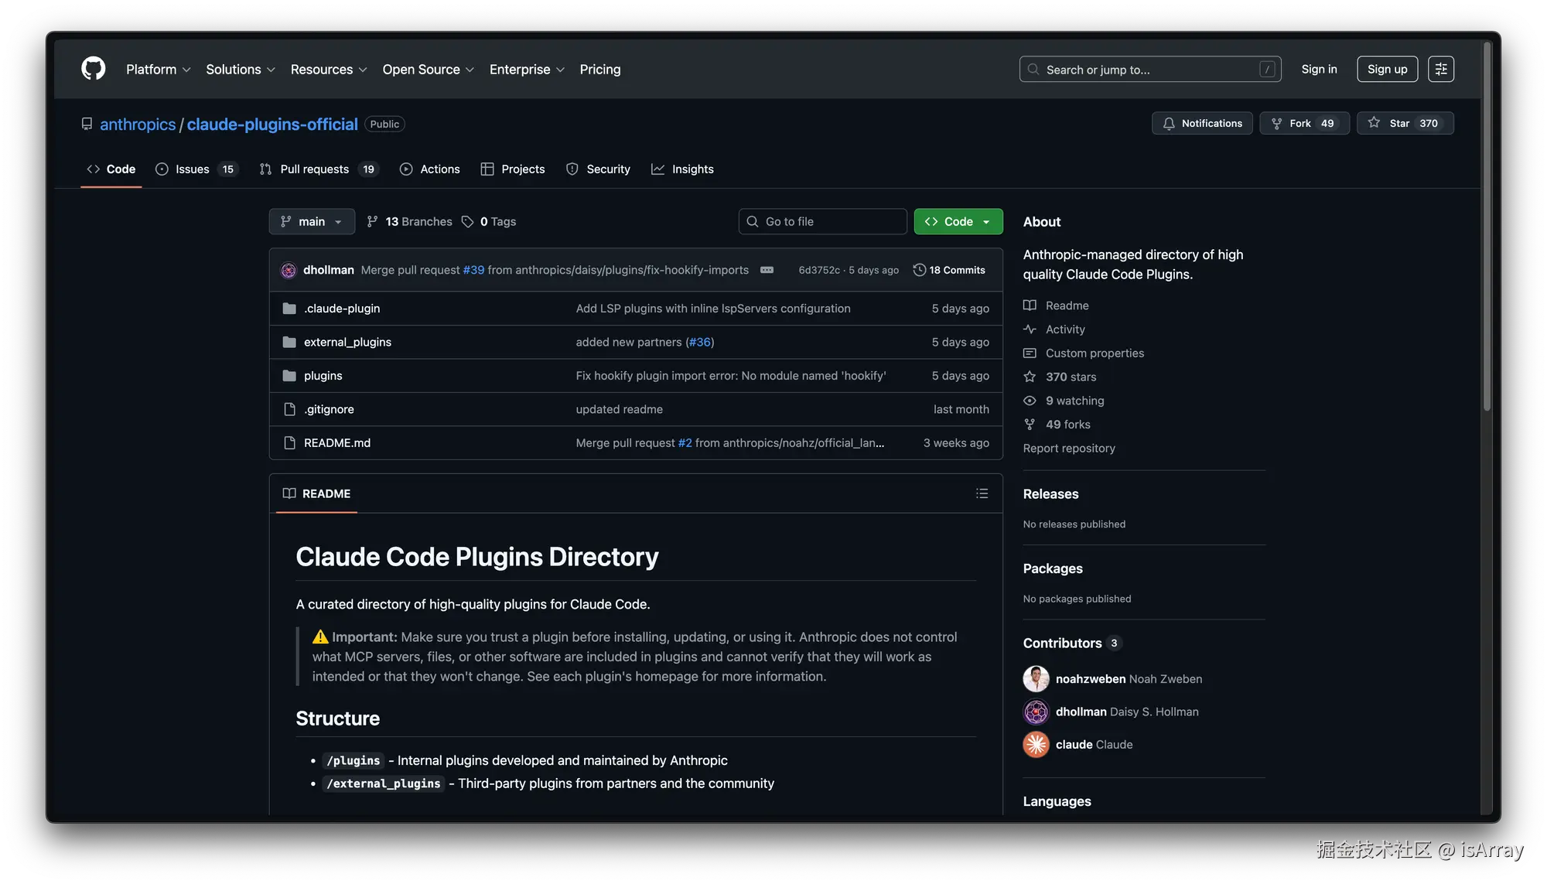Click noahzweben contributor avatar

[1036, 679]
